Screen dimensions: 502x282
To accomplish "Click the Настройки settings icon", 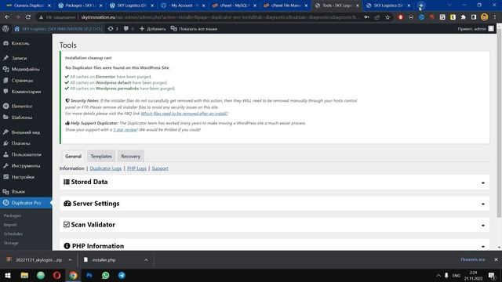I will (5, 177).
